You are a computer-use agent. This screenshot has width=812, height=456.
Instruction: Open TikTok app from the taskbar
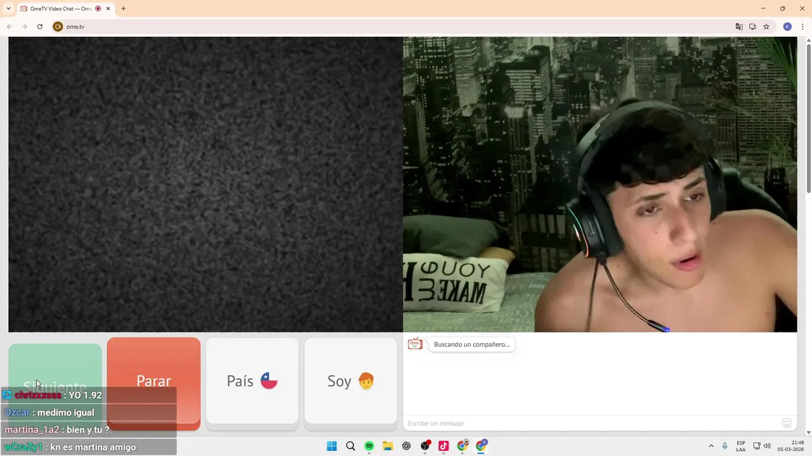click(x=443, y=446)
